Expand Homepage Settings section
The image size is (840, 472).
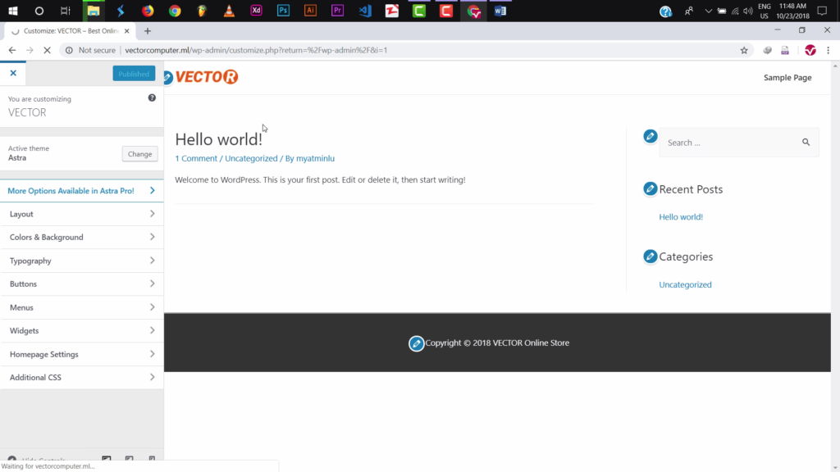point(81,354)
